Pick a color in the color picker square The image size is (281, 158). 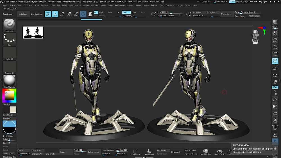pos(9,96)
